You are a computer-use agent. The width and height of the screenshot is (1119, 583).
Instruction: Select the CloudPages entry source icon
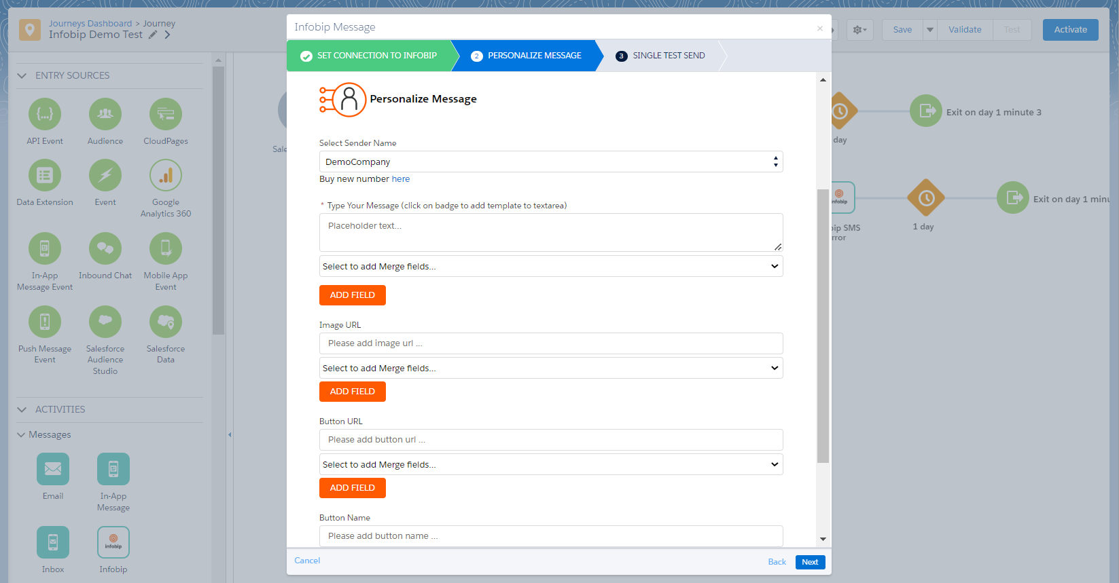(x=166, y=114)
